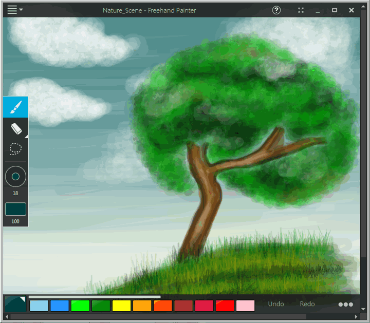Click Undo
370x323 pixels.
276,304
